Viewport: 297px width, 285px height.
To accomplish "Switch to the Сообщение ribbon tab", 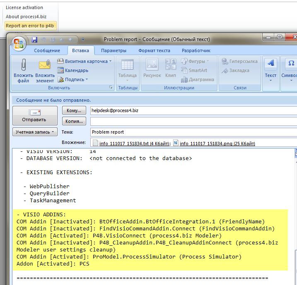I will click(47, 50).
